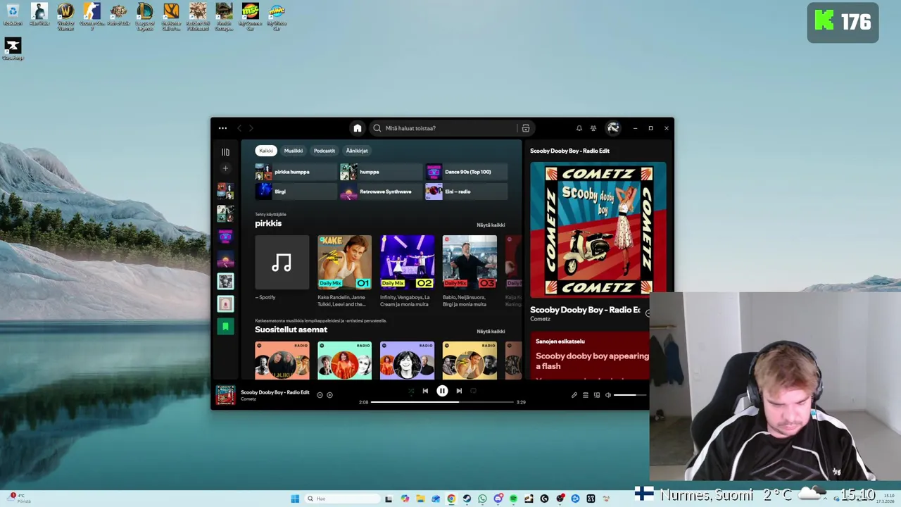The height and width of the screenshot is (507, 901).
Task: Open Path of Exile desktop shortcut
Action: [118, 15]
